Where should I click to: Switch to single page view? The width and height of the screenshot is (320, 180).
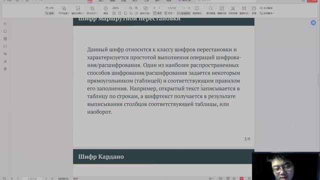tap(157, 13)
